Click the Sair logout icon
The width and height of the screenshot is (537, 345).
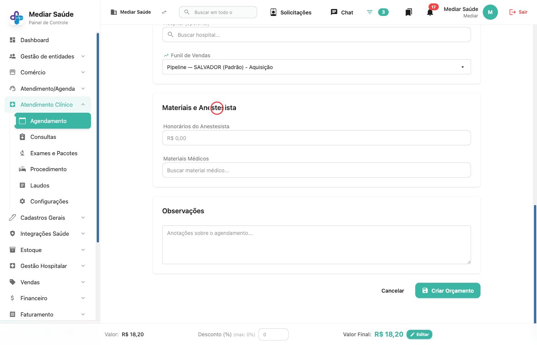[512, 12]
